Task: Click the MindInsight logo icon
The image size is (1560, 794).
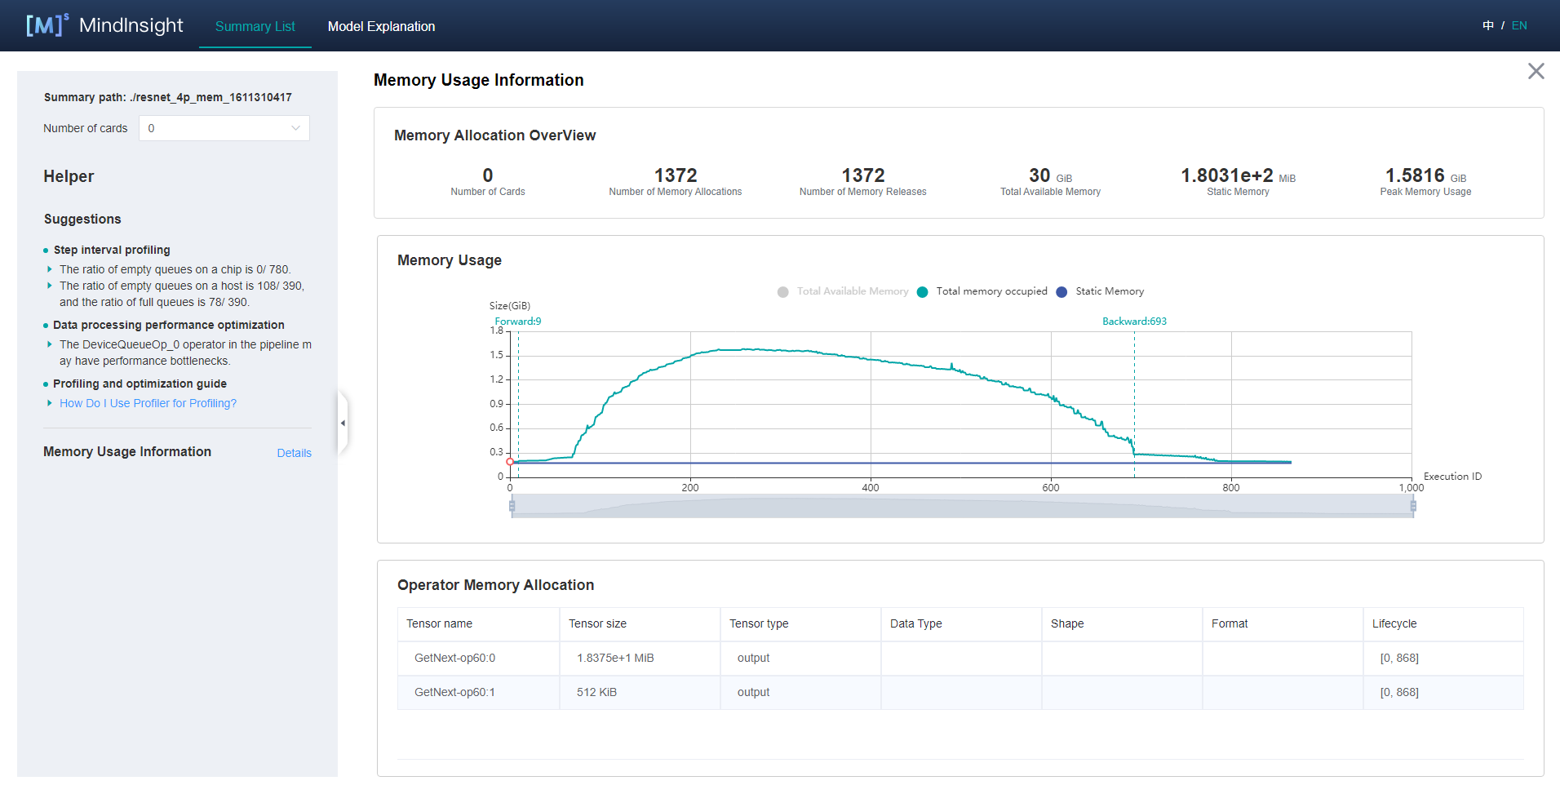Action: (x=47, y=25)
